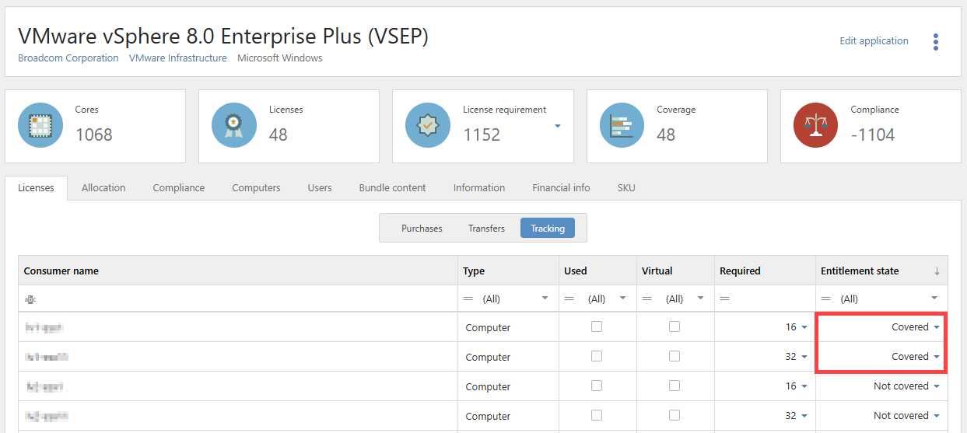The width and height of the screenshot is (967, 433).
Task: Open the SKU tab
Action: coord(626,187)
